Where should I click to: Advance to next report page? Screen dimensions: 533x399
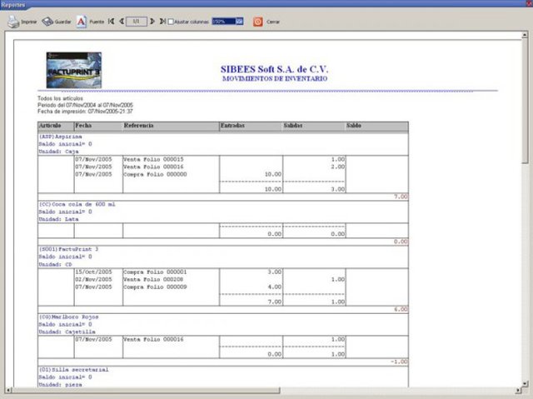(x=153, y=22)
